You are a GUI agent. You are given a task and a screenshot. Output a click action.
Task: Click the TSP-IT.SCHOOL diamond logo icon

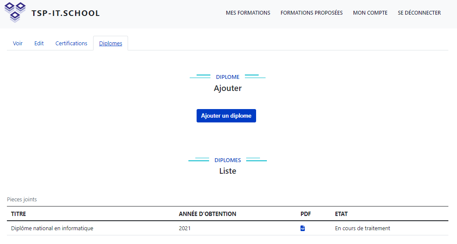click(x=15, y=12)
